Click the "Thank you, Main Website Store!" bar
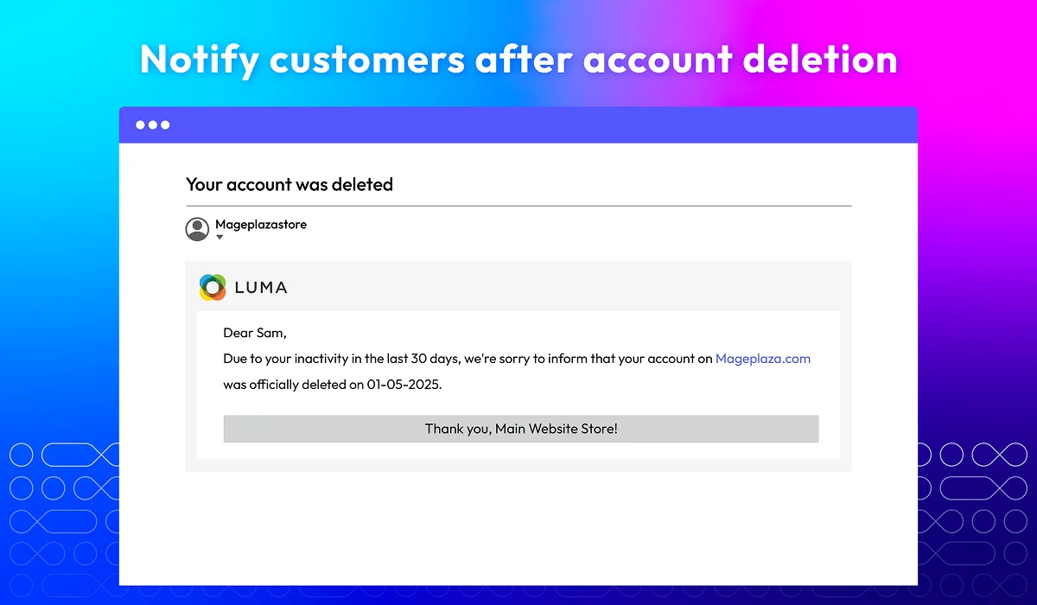 pos(521,429)
